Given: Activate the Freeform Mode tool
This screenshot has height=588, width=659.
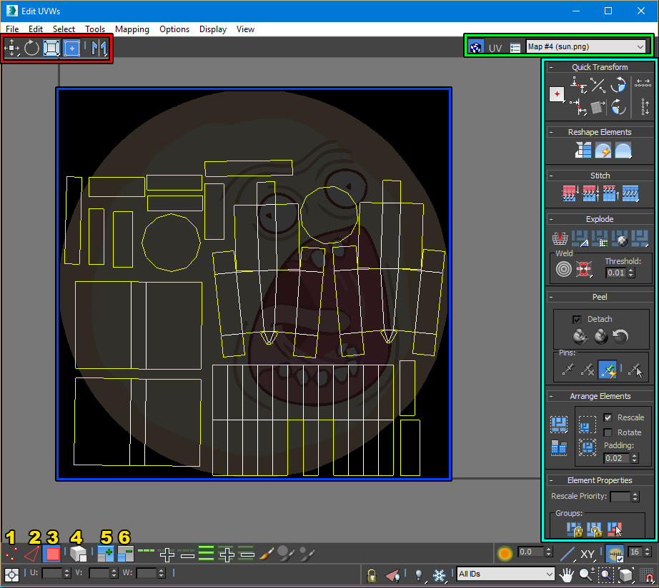Looking at the screenshot, I should pyautogui.click(x=71, y=49).
